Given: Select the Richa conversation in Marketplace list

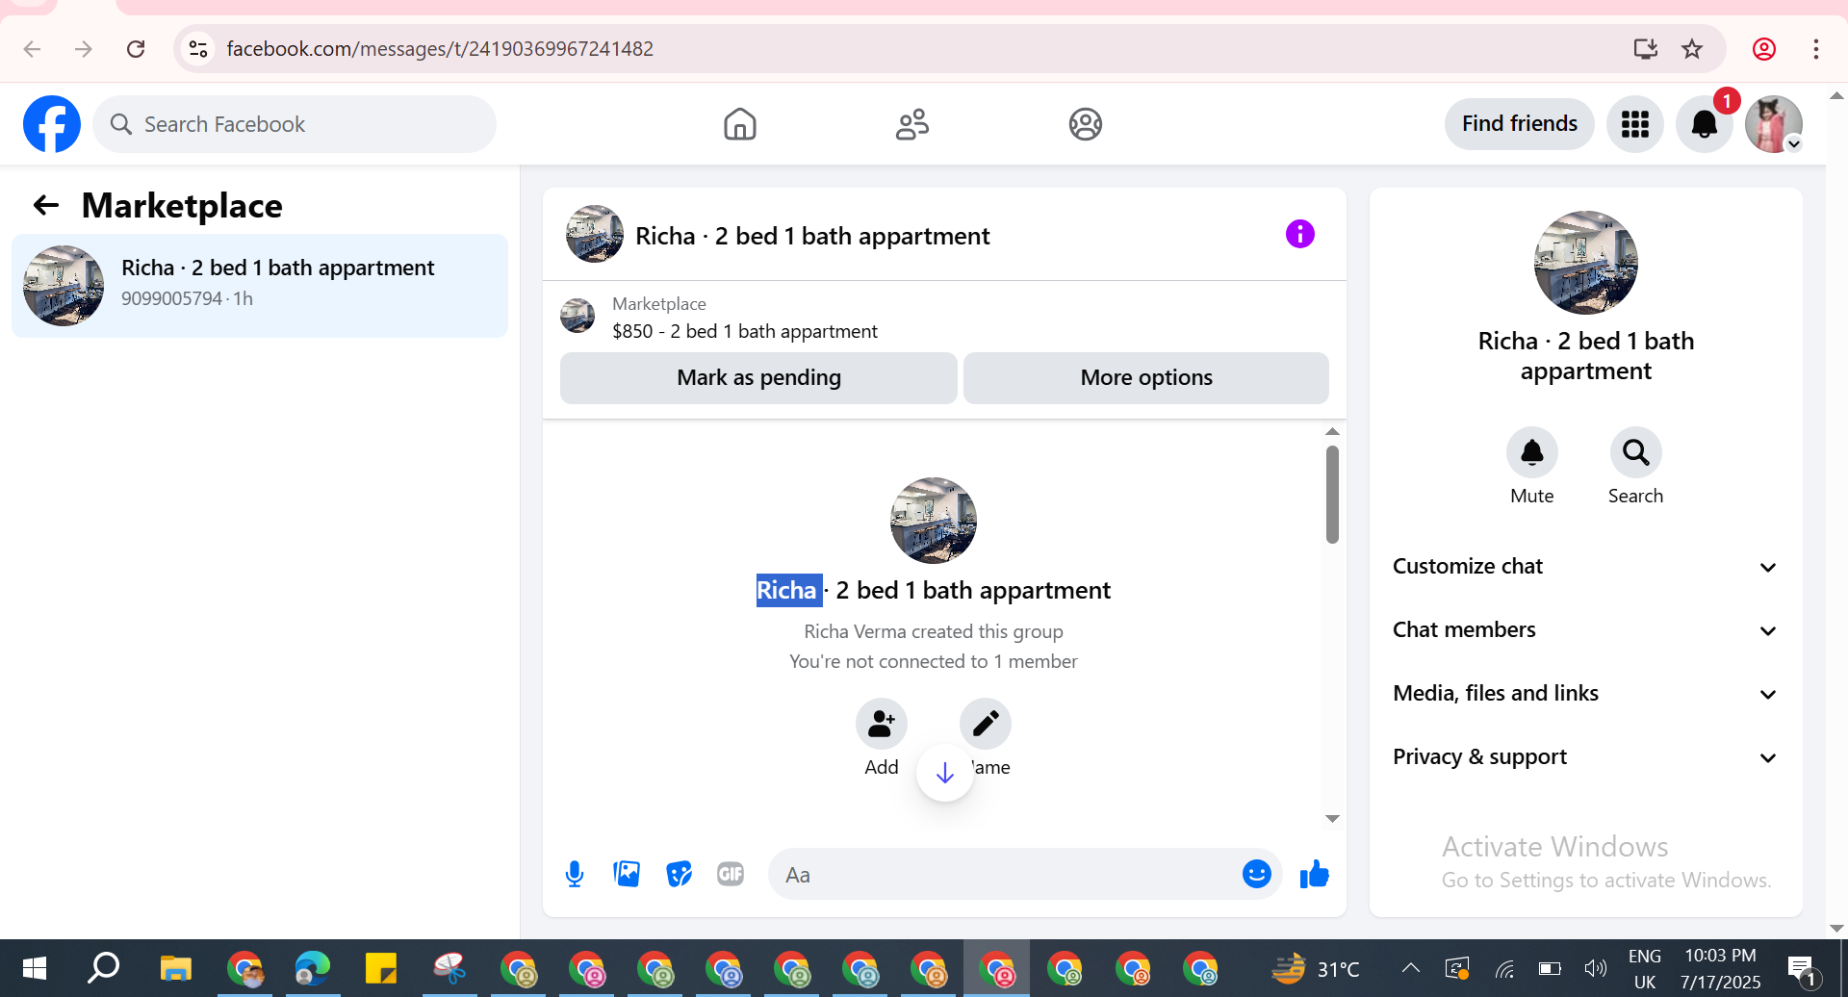Looking at the screenshot, I should click(260, 286).
